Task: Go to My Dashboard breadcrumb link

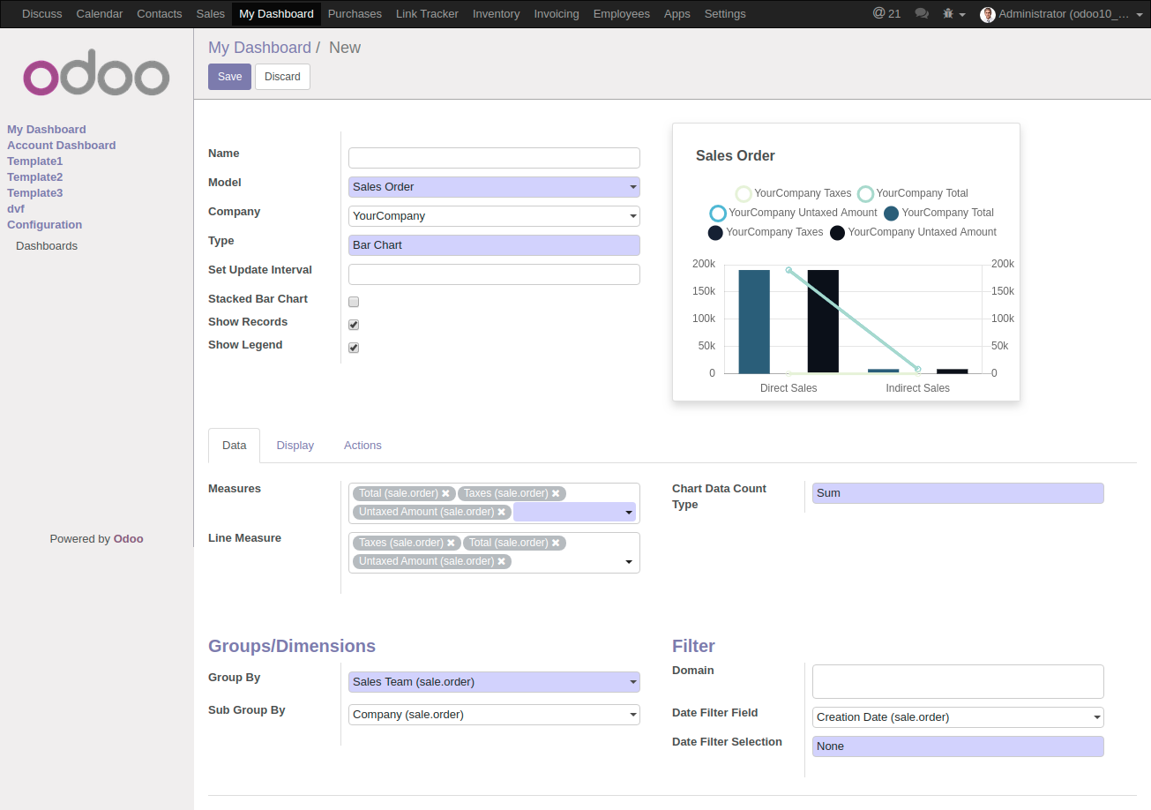Action: [x=259, y=48]
